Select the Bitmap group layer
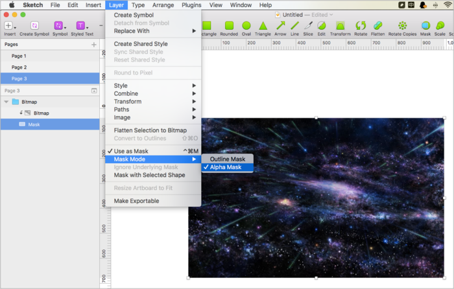 click(x=50, y=102)
